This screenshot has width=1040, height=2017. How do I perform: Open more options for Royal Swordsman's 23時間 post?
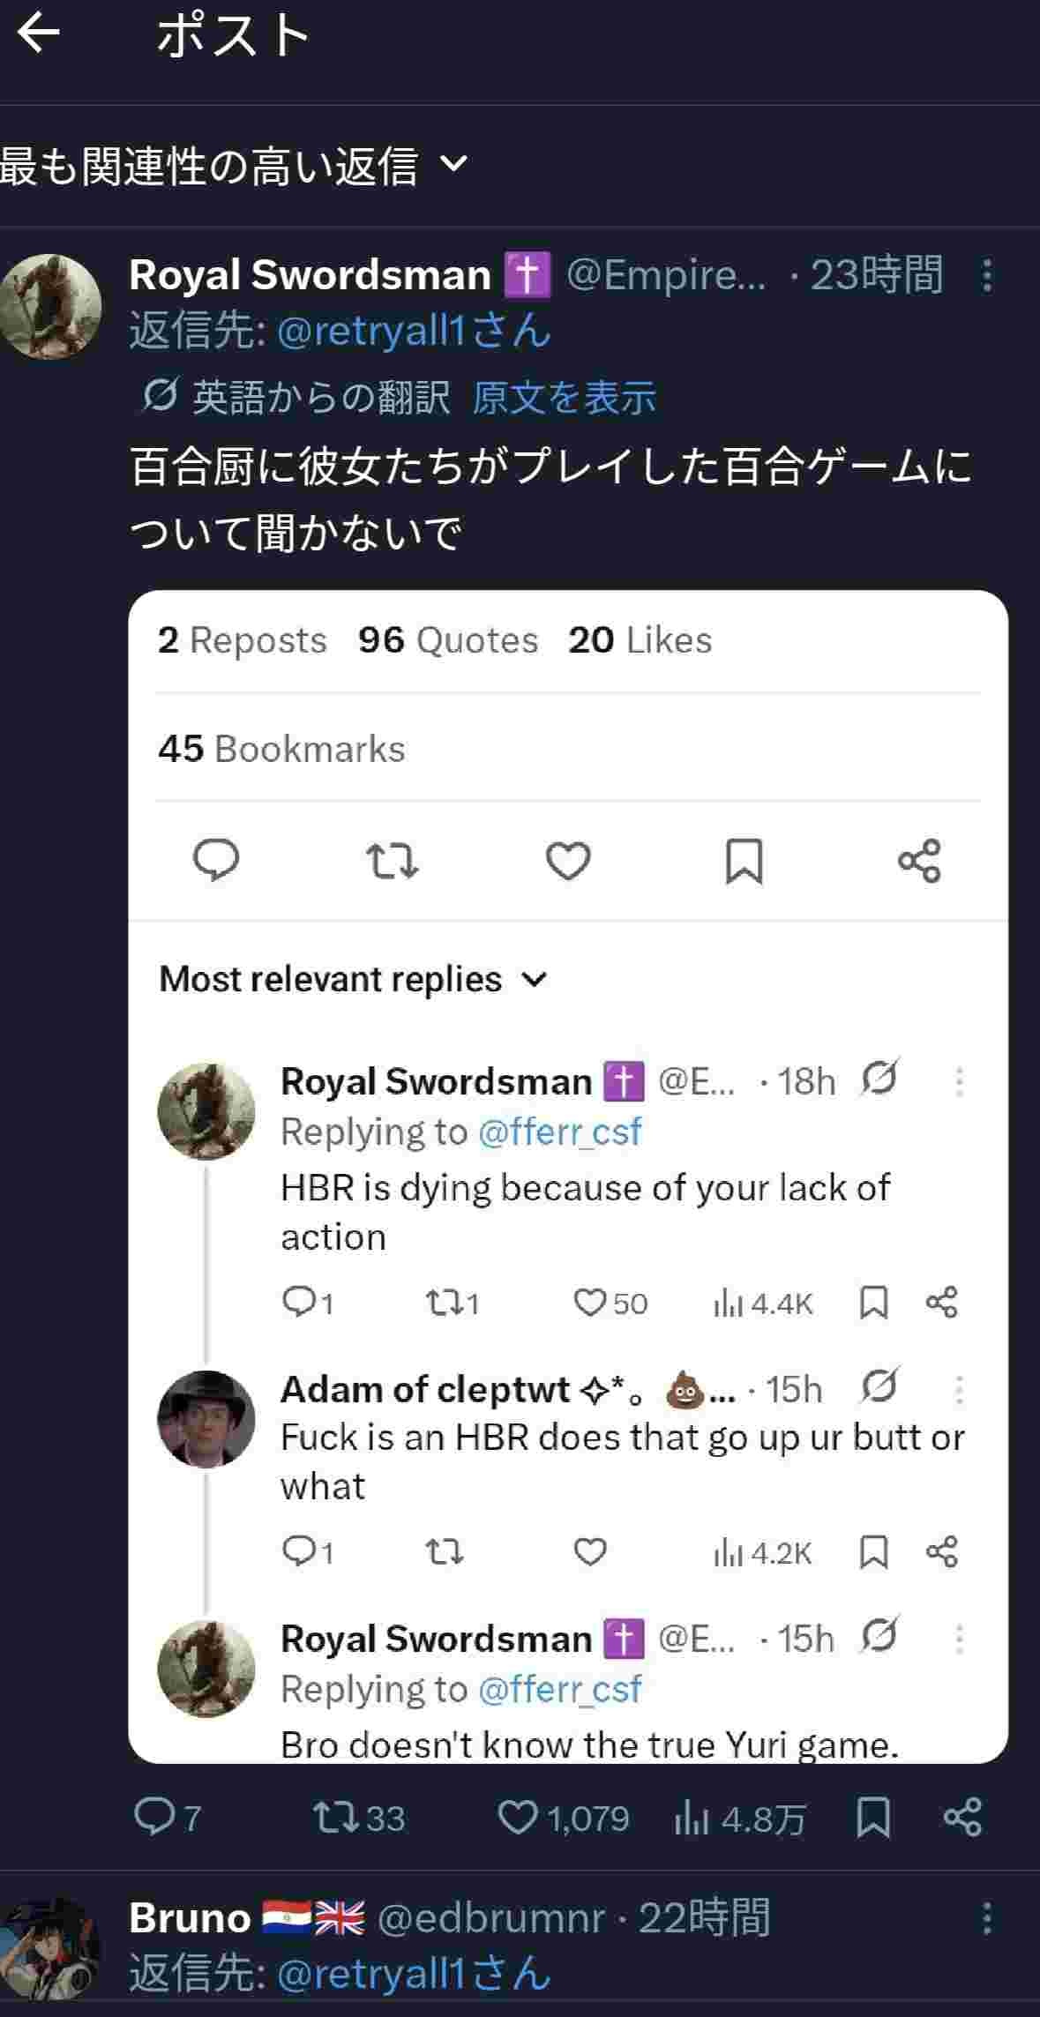pyautogui.click(x=987, y=276)
